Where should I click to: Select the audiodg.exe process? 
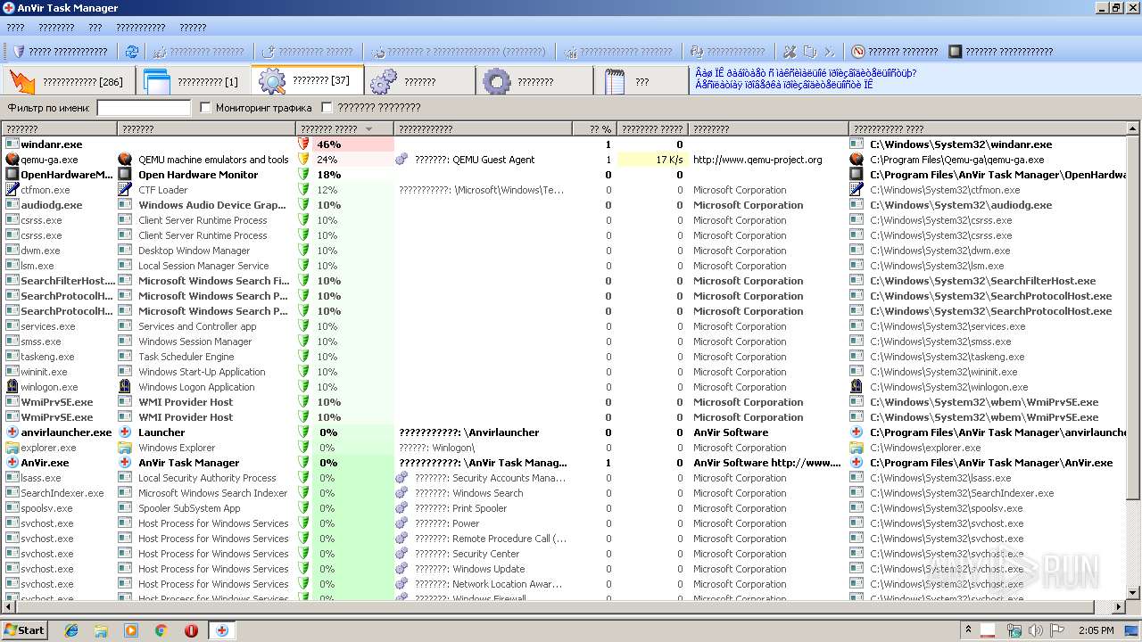click(52, 205)
